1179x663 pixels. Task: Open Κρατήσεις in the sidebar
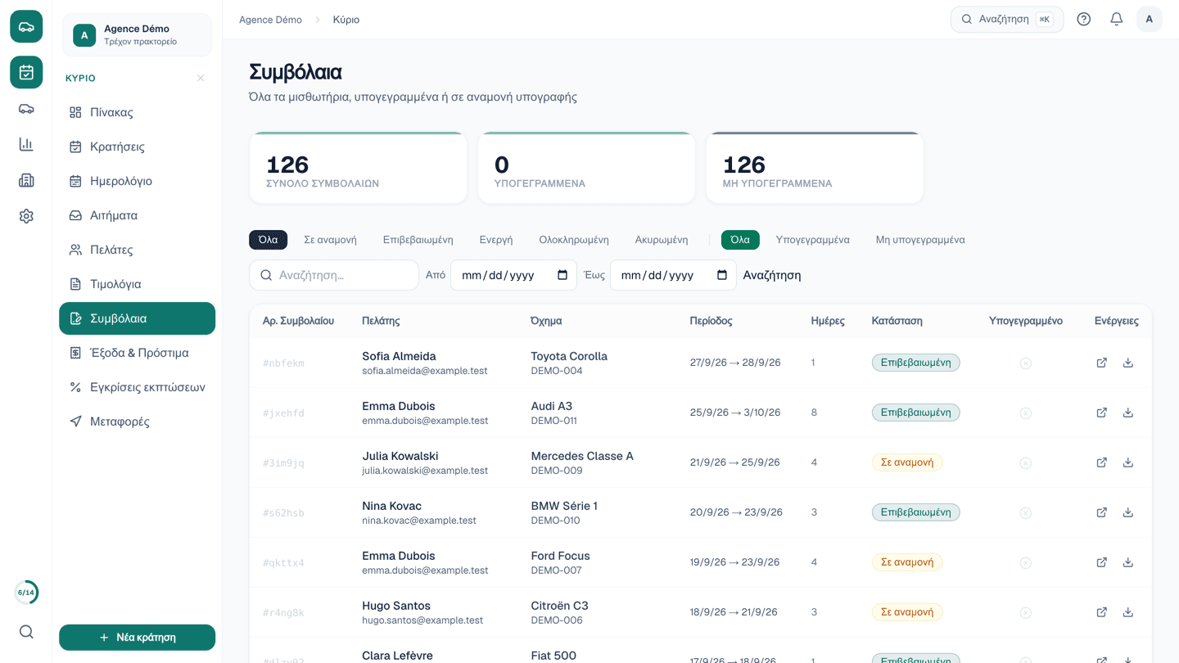(137, 147)
